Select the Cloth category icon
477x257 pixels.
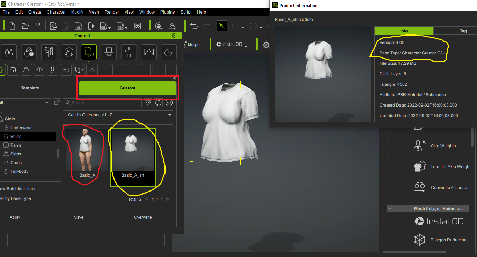pyautogui.click(x=89, y=52)
